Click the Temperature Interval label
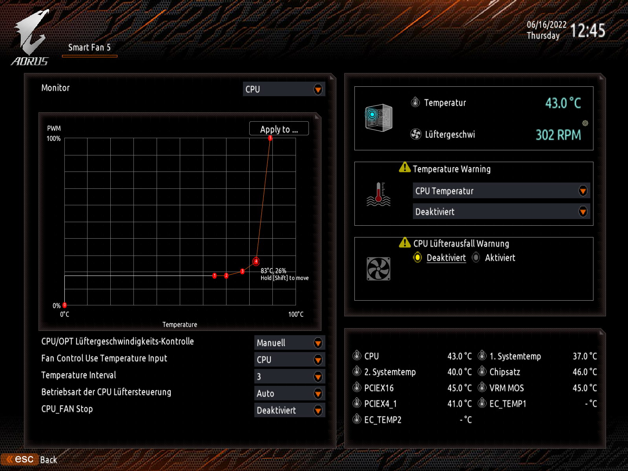Viewport: 628px width, 471px height. click(79, 375)
